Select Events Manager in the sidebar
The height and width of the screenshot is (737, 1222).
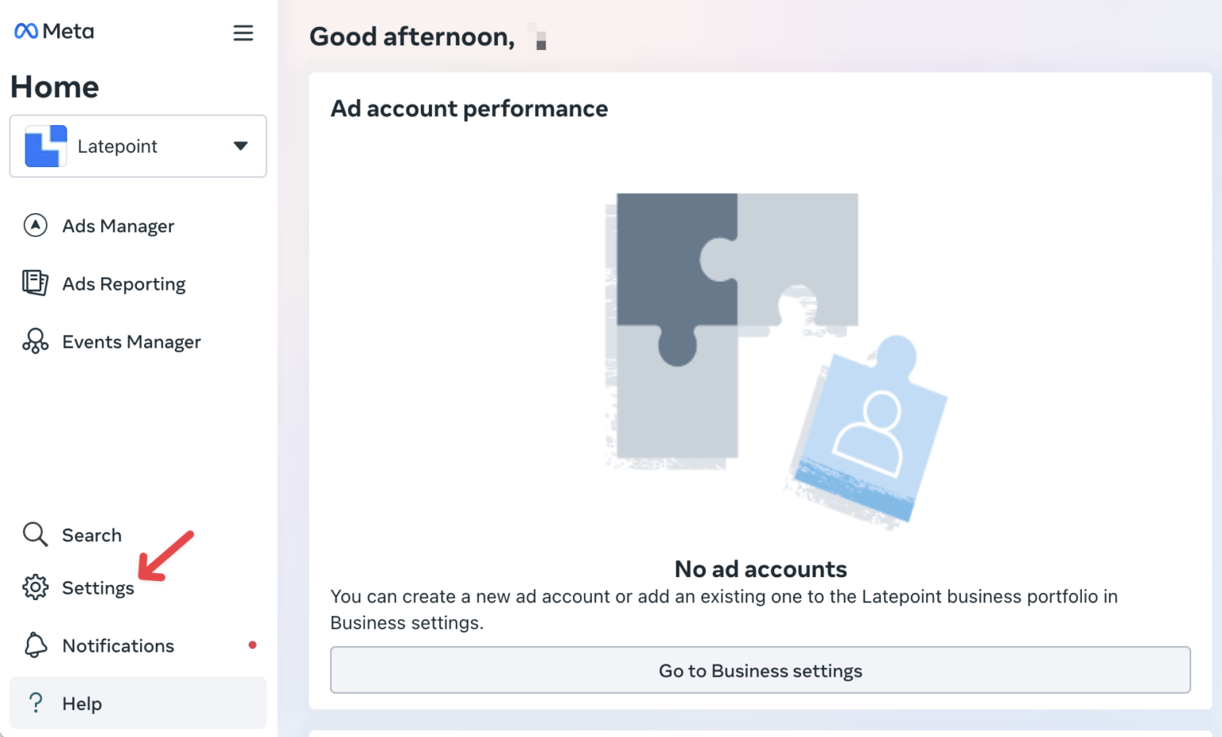131,342
